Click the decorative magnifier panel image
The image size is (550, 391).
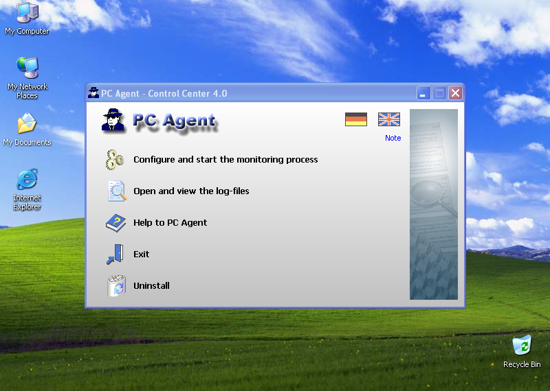(x=434, y=204)
